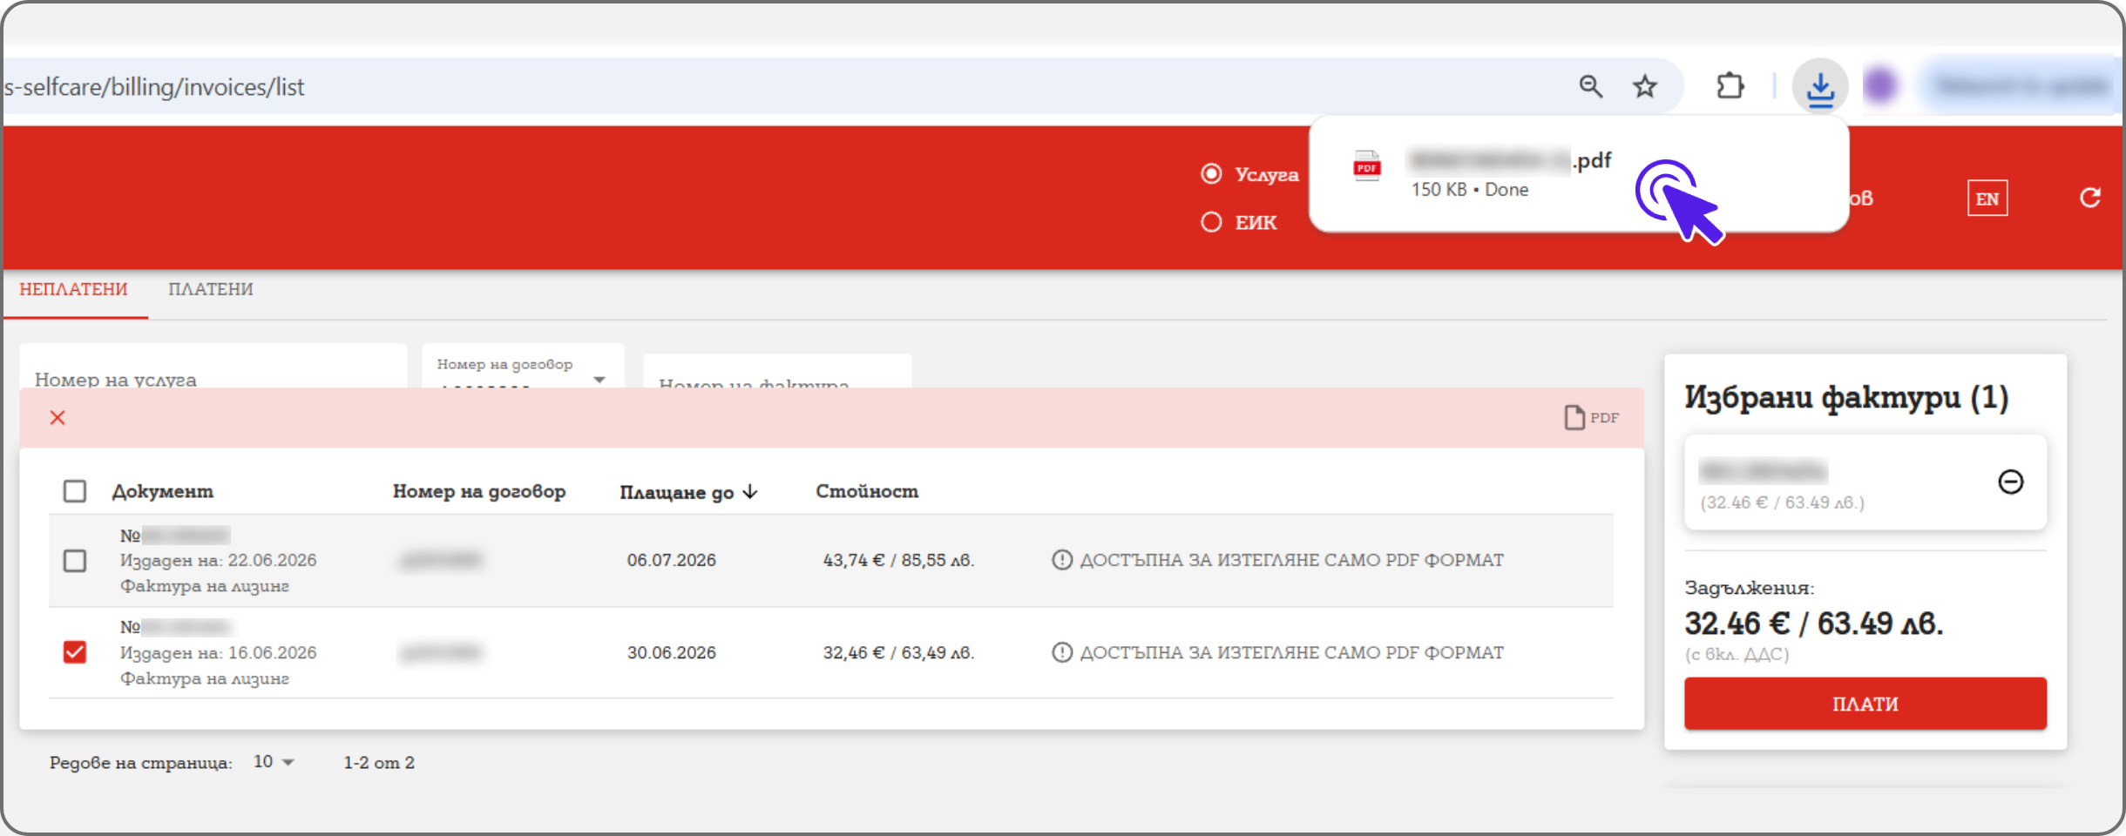Click info icon on 30.06.2026 invoice row
This screenshot has width=2126, height=836.
[1061, 652]
